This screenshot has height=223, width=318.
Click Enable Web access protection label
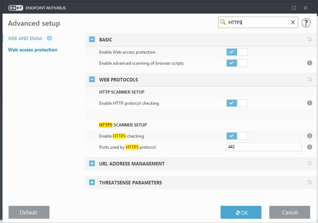point(127,52)
